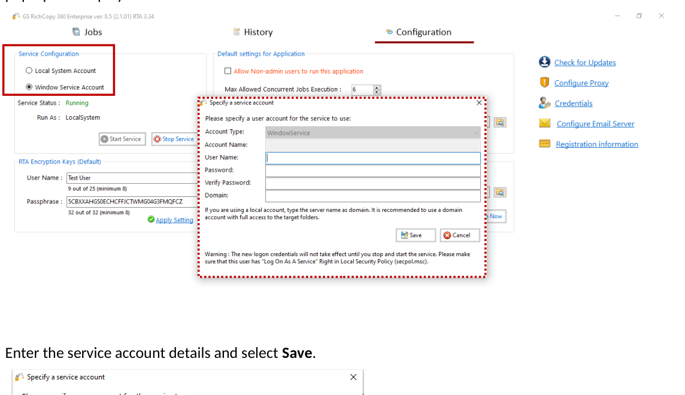685x395 pixels.
Task: Click the GS RichCopy 360 title bar icon
Action: coord(16,16)
